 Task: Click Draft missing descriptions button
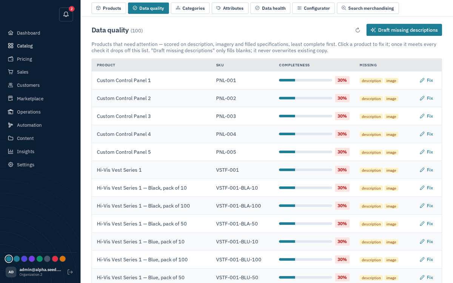[x=404, y=30]
